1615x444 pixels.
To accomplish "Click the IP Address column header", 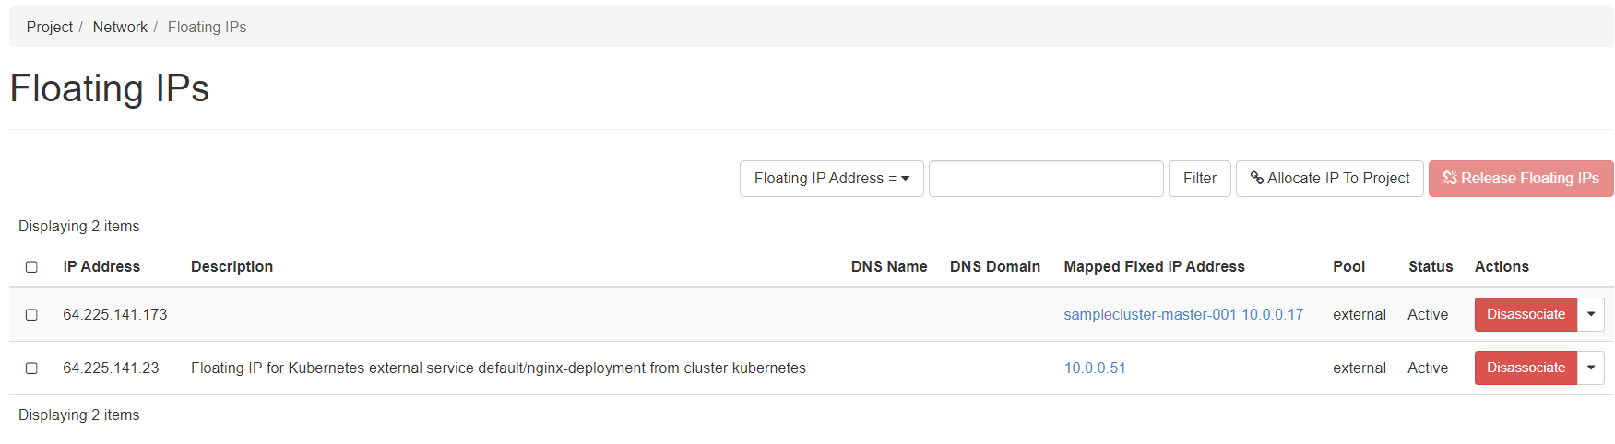I will pos(101,267).
